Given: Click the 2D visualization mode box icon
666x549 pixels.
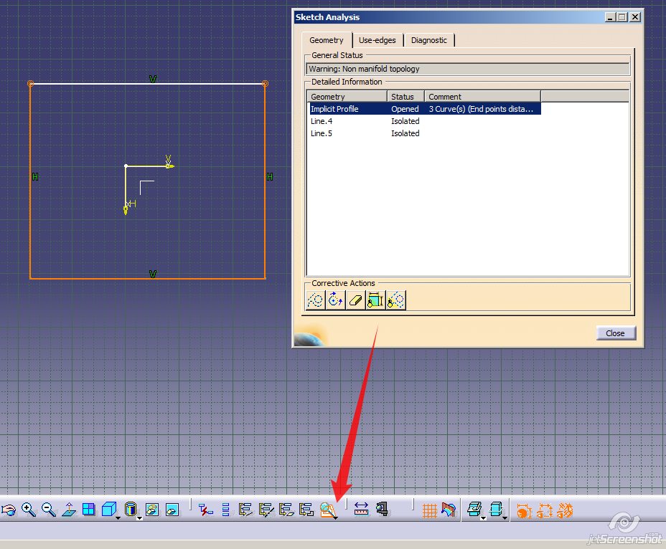Looking at the screenshot, I should click(x=496, y=509).
